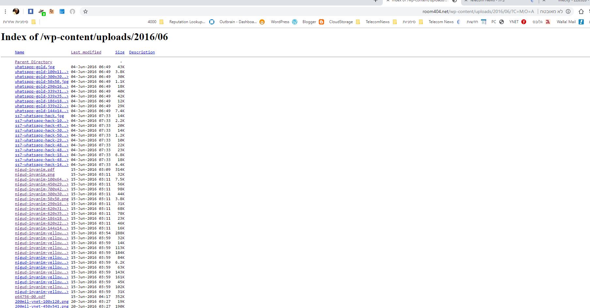Open the nigud-inyanim-yellow link sized 288K
The height and width of the screenshot is (308, 590).
(x=42, y=233)
